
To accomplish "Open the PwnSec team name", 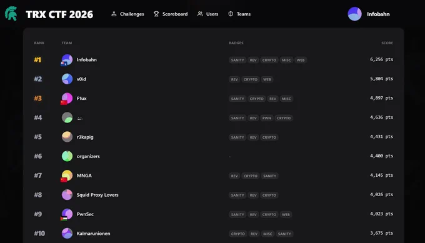I will pyautogui.click(x=85, y=214).
